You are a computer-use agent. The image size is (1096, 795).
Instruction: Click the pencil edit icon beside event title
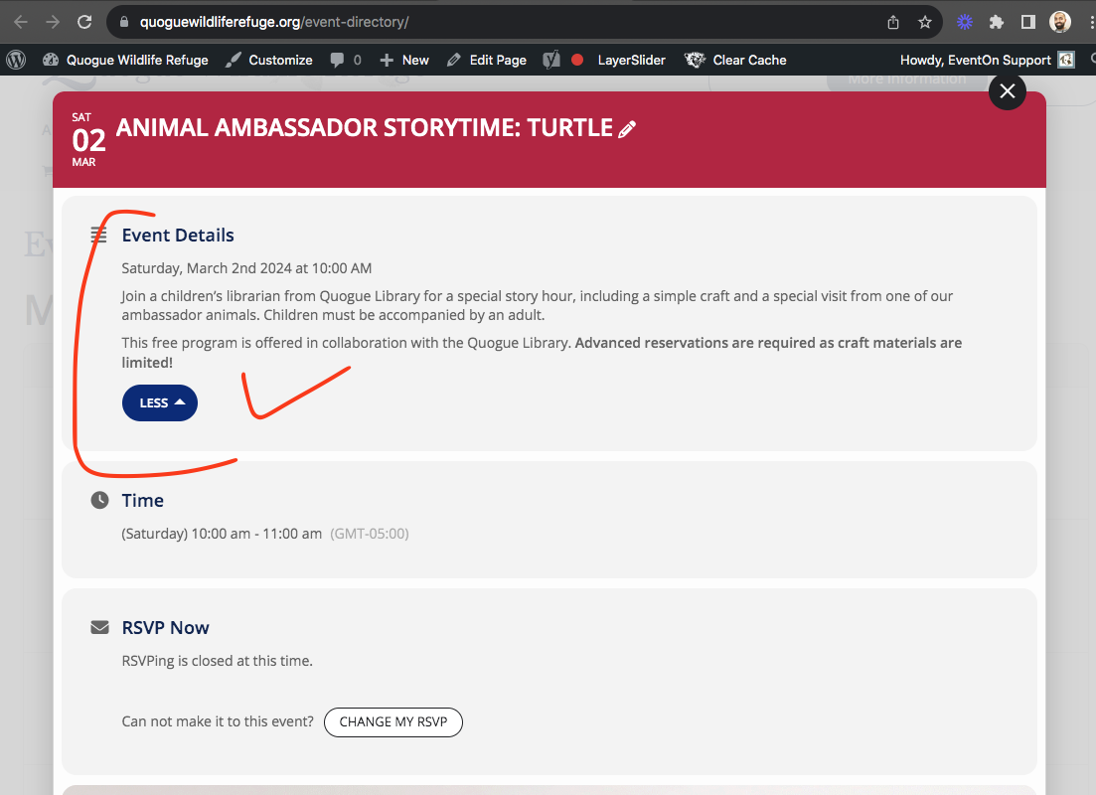[x=627, y=129]
